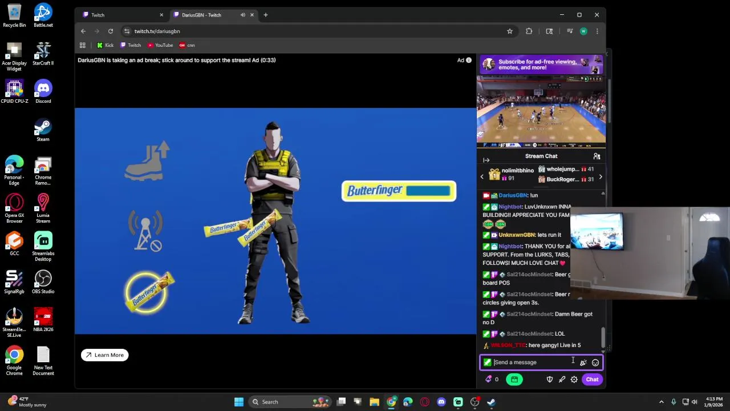
Task: Open the emote picker smiley icon
Action: click(x=595, y=362)
